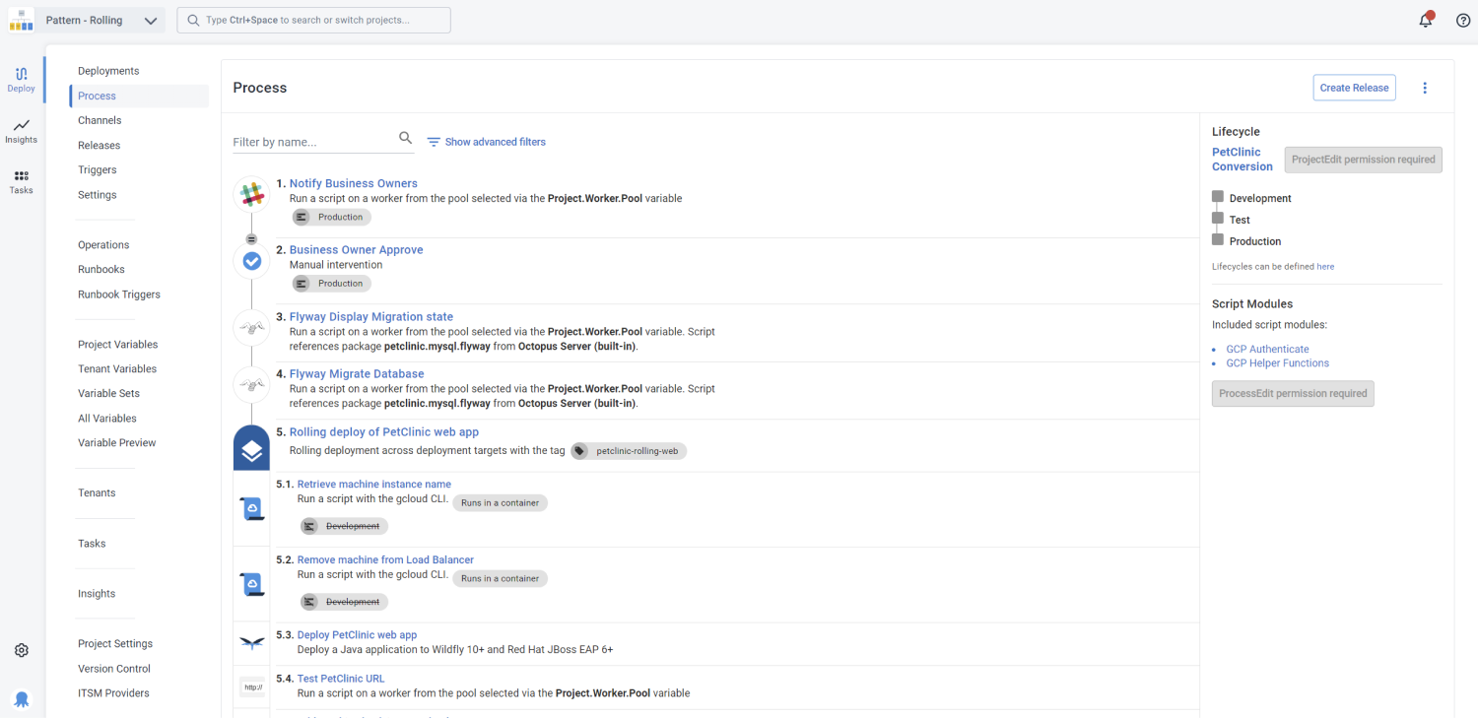The image size is (1478, 718).
Task: Open the Deploy section in the left sidebar
Action: coord(21,78)
